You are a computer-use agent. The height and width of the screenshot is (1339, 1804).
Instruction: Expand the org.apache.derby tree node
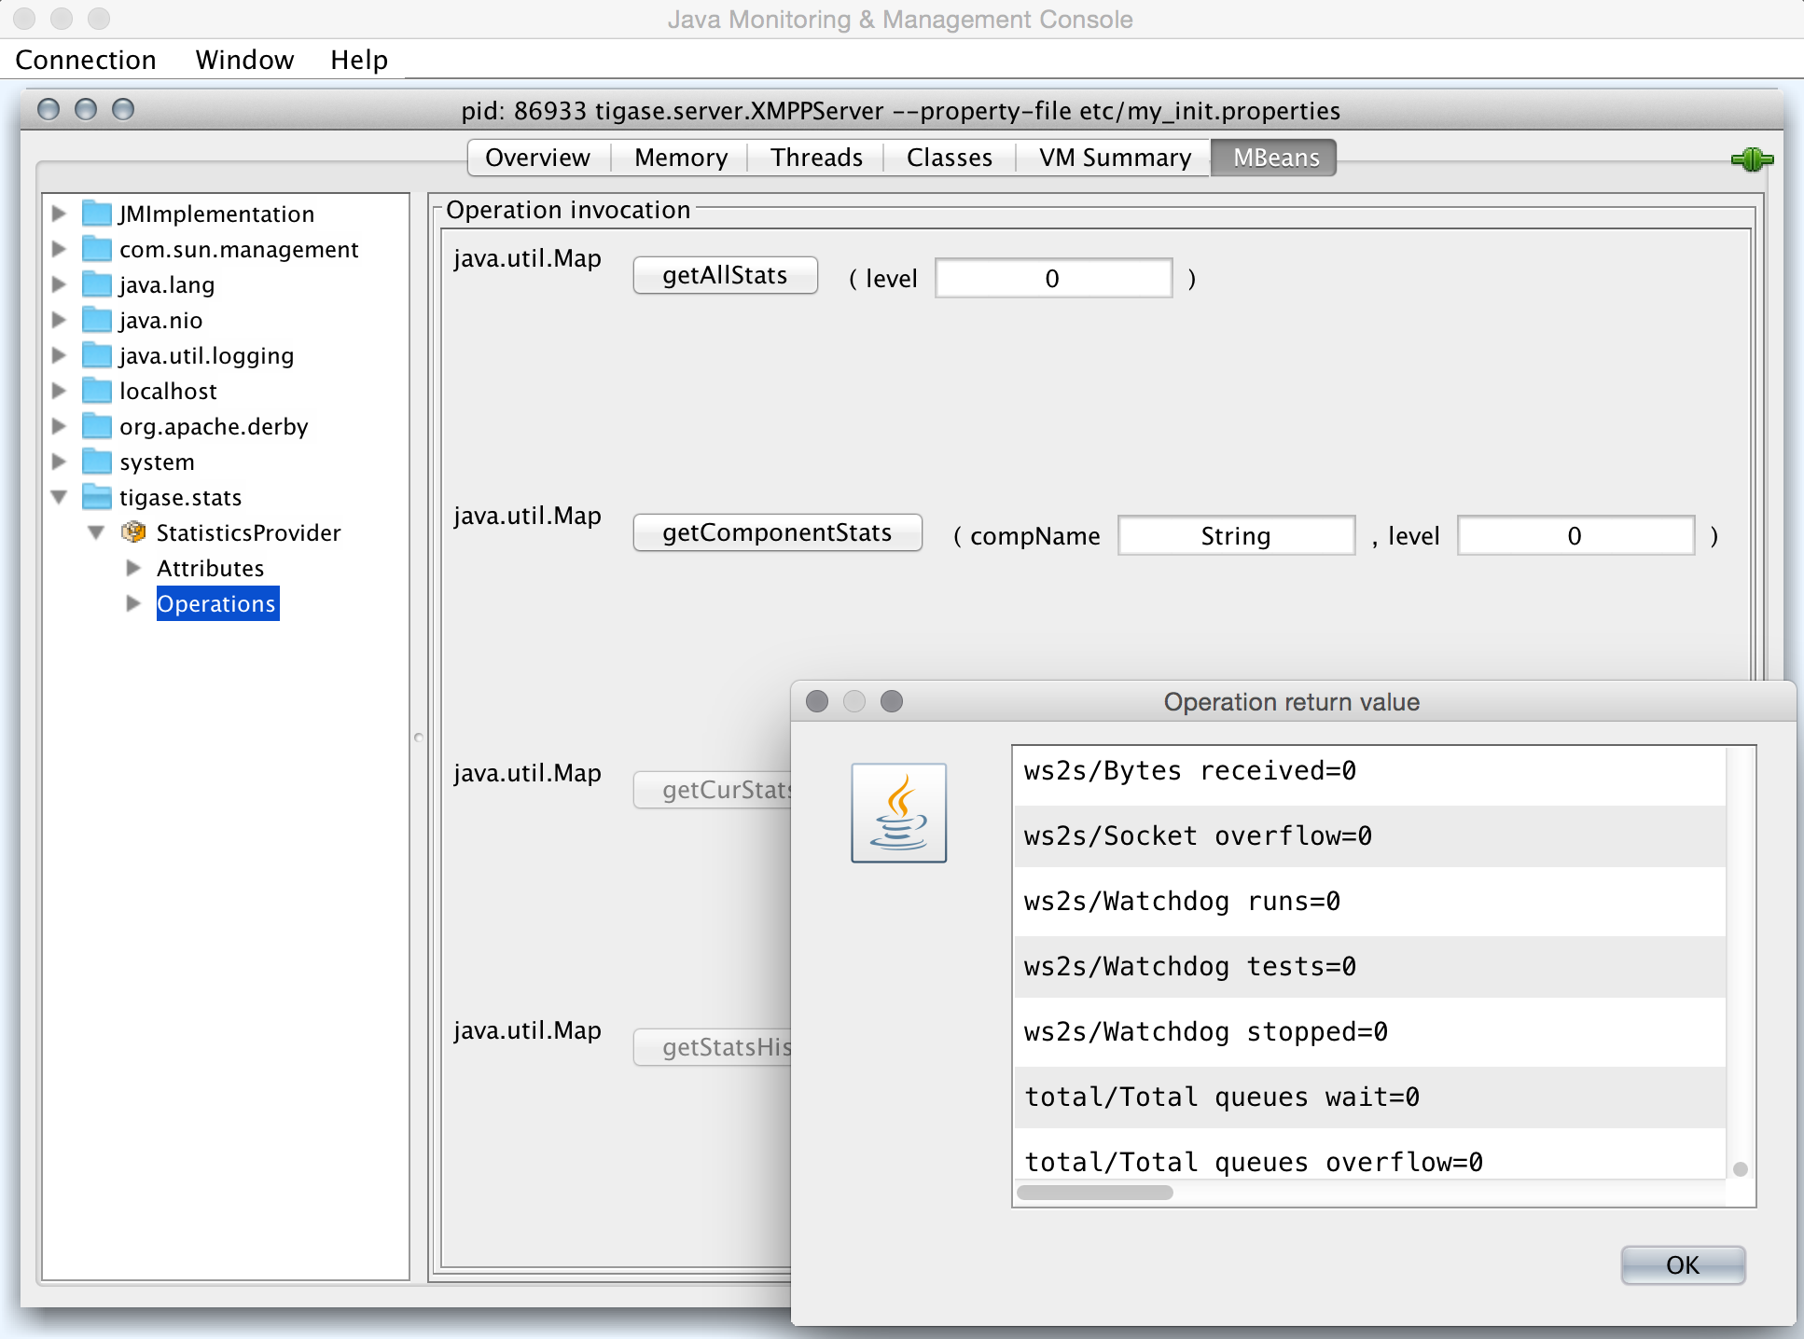pyautogui.click(x=59, y=426)
